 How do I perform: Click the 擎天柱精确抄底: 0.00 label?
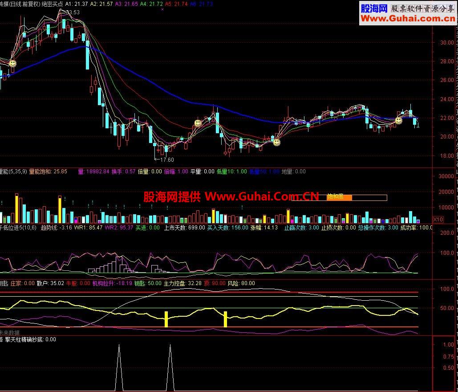(x=31, y=339)
